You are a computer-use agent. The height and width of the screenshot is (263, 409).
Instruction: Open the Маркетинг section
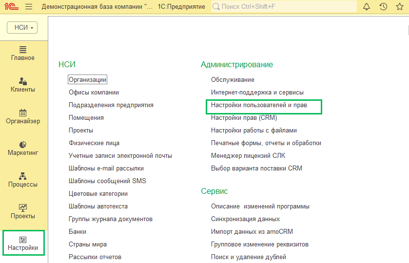tap(23, 149)
